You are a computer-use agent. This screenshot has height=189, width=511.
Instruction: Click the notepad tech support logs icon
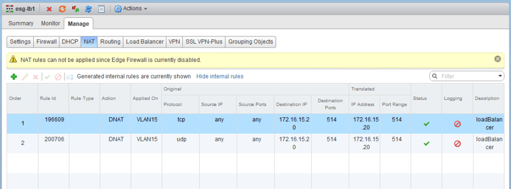102,9
